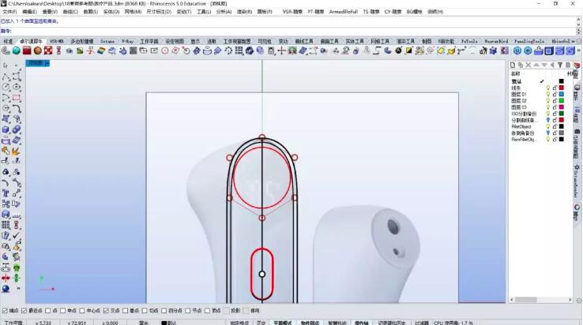
Task: Toggle 操作轴 in status bar
Action: [x=361, y=323]
